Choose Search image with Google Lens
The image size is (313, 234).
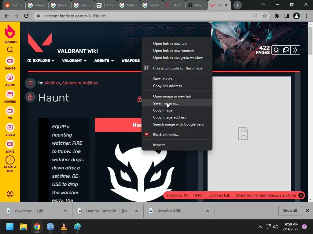177,124
